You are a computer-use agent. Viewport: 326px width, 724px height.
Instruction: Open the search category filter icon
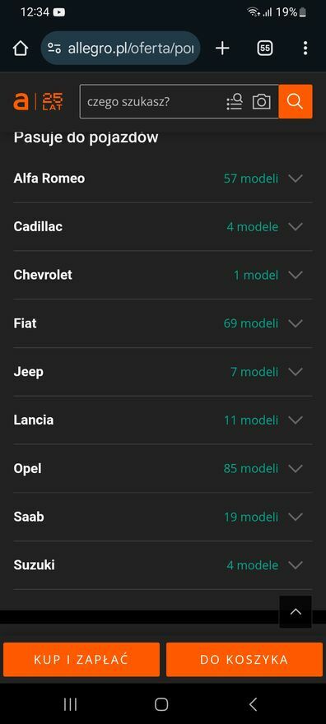(235, 101)
